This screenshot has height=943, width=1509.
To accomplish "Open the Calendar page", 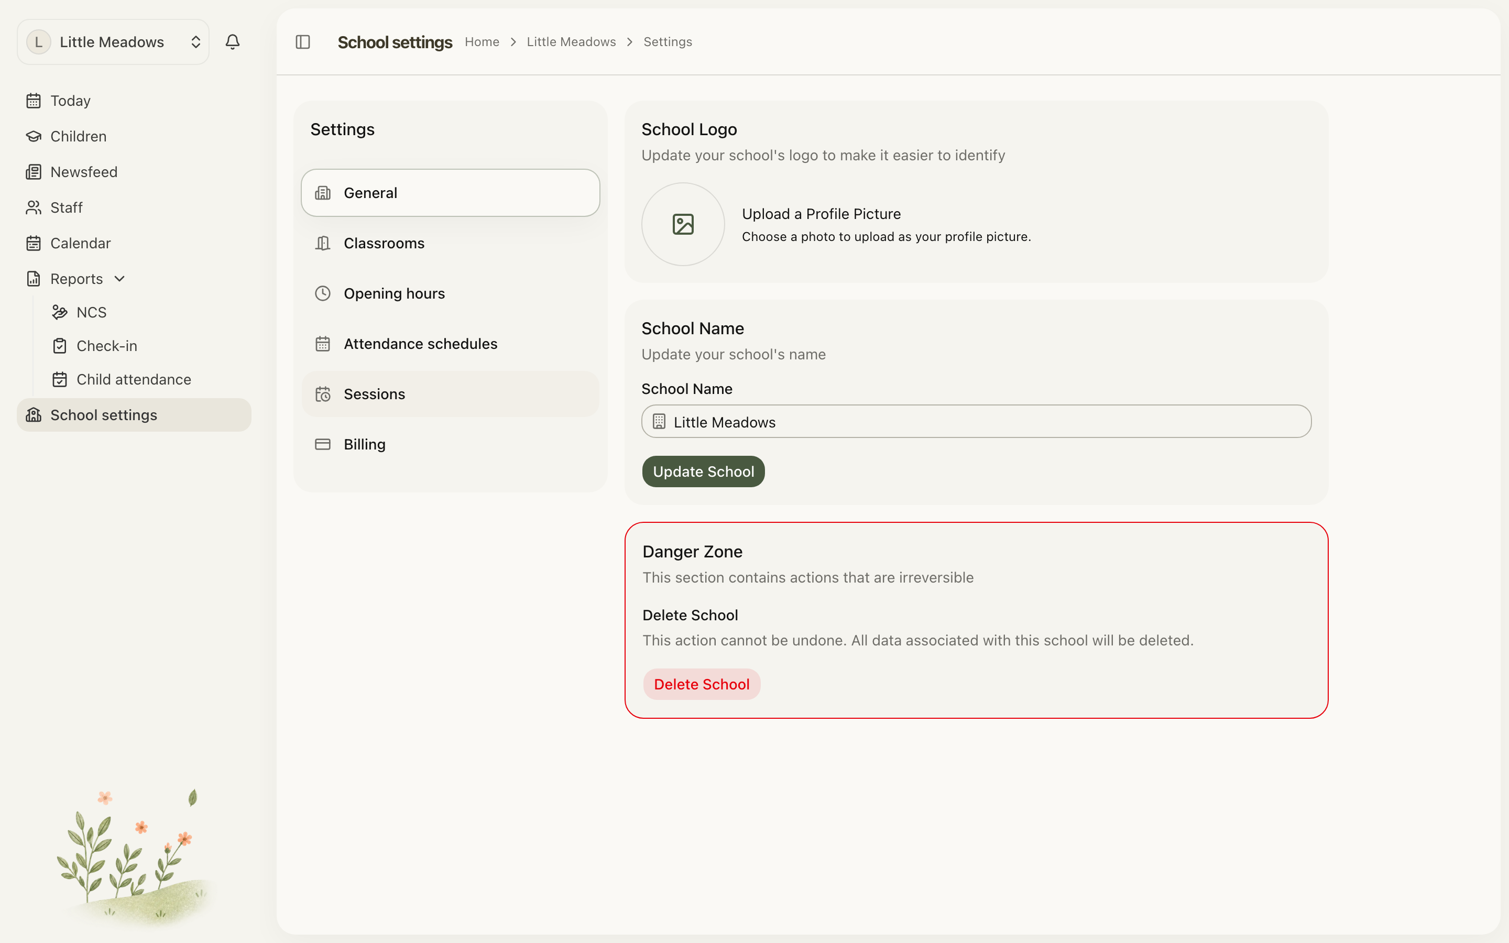I will pos(134,243).
